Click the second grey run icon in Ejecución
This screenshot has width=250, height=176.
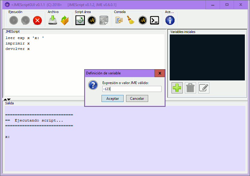[x=25, y=20]
